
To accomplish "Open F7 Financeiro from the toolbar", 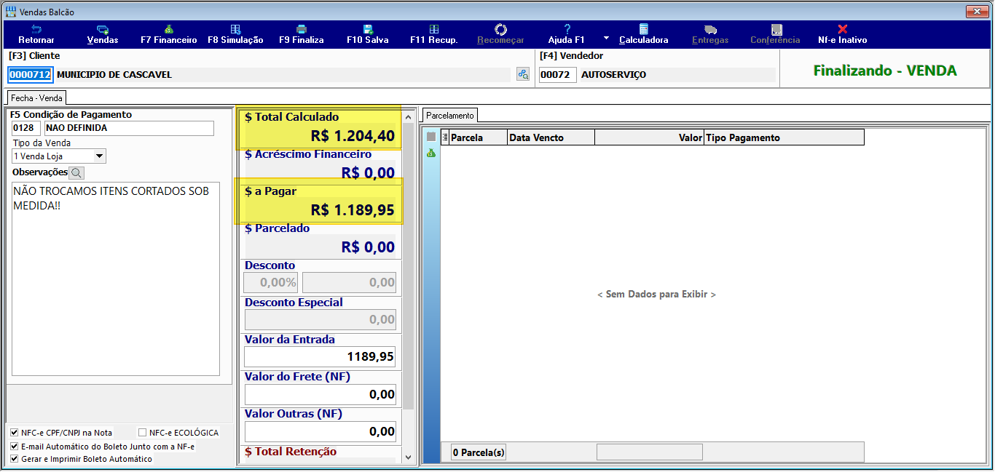I will [x=169, y=34].
